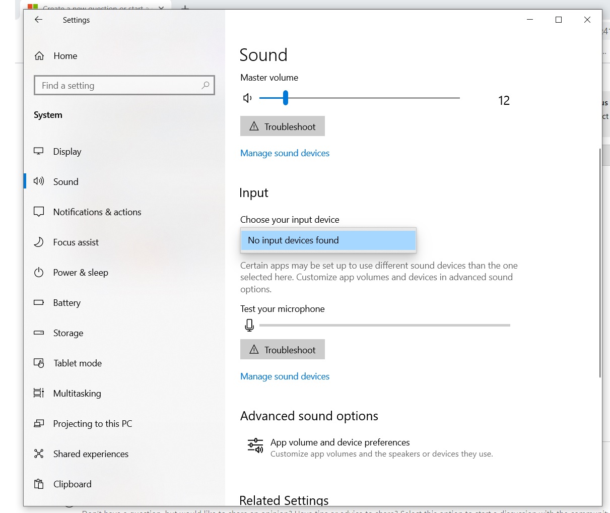The height and width of the screenshot is (513, 610).
Task: Go back using the Settings back arrow
Action: pyautogui.click(x=38, y=20)
